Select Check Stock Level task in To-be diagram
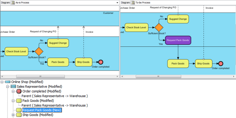The image size is (236, 118). 136,27
